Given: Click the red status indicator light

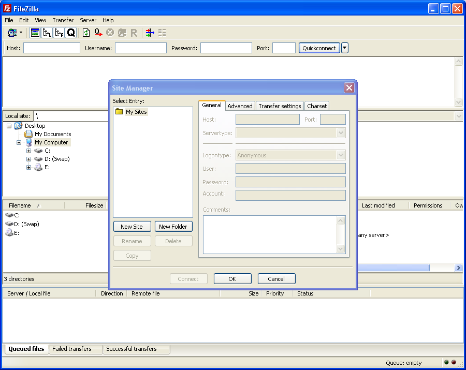Looking at the screenshot, I should point(454,362).
